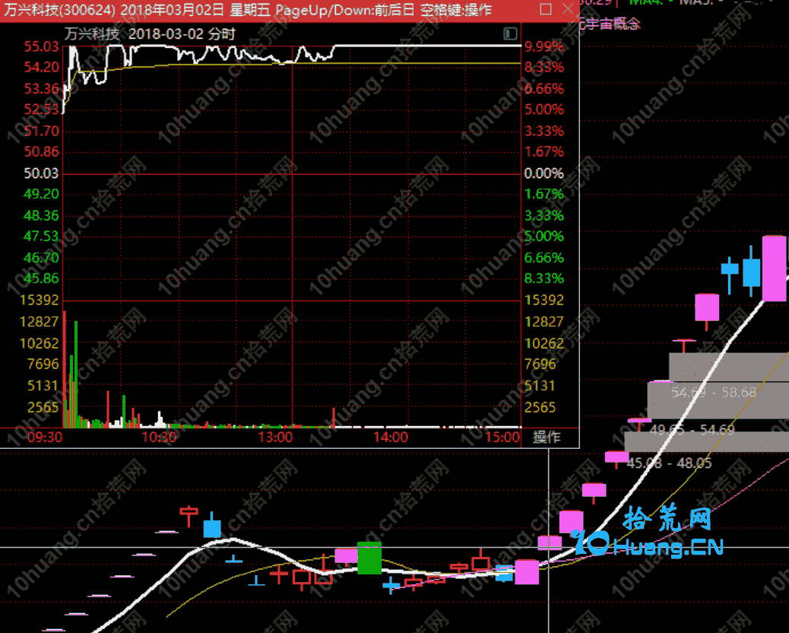Click the 15:00 time axis label
The height and width of the screenshot is (633, 789).
(x=502, y=437)
